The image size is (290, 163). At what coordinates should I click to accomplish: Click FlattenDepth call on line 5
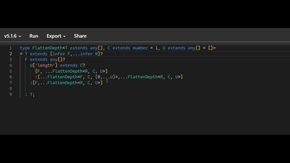pos(79,71)
